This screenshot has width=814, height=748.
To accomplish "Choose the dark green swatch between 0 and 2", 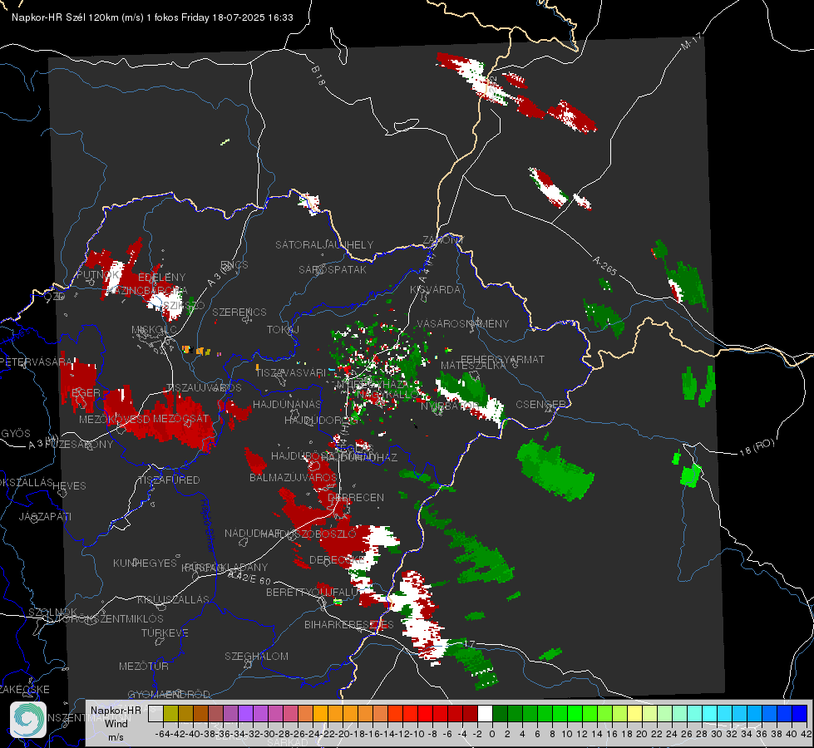I will [x=500, y=713].
